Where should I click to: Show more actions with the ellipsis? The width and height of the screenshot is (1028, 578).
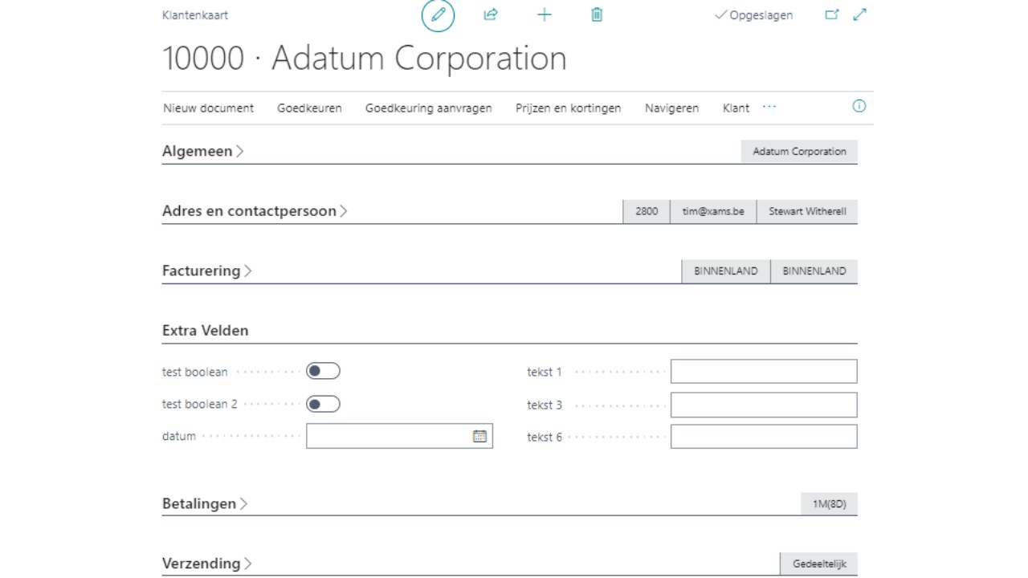point(769,107)
